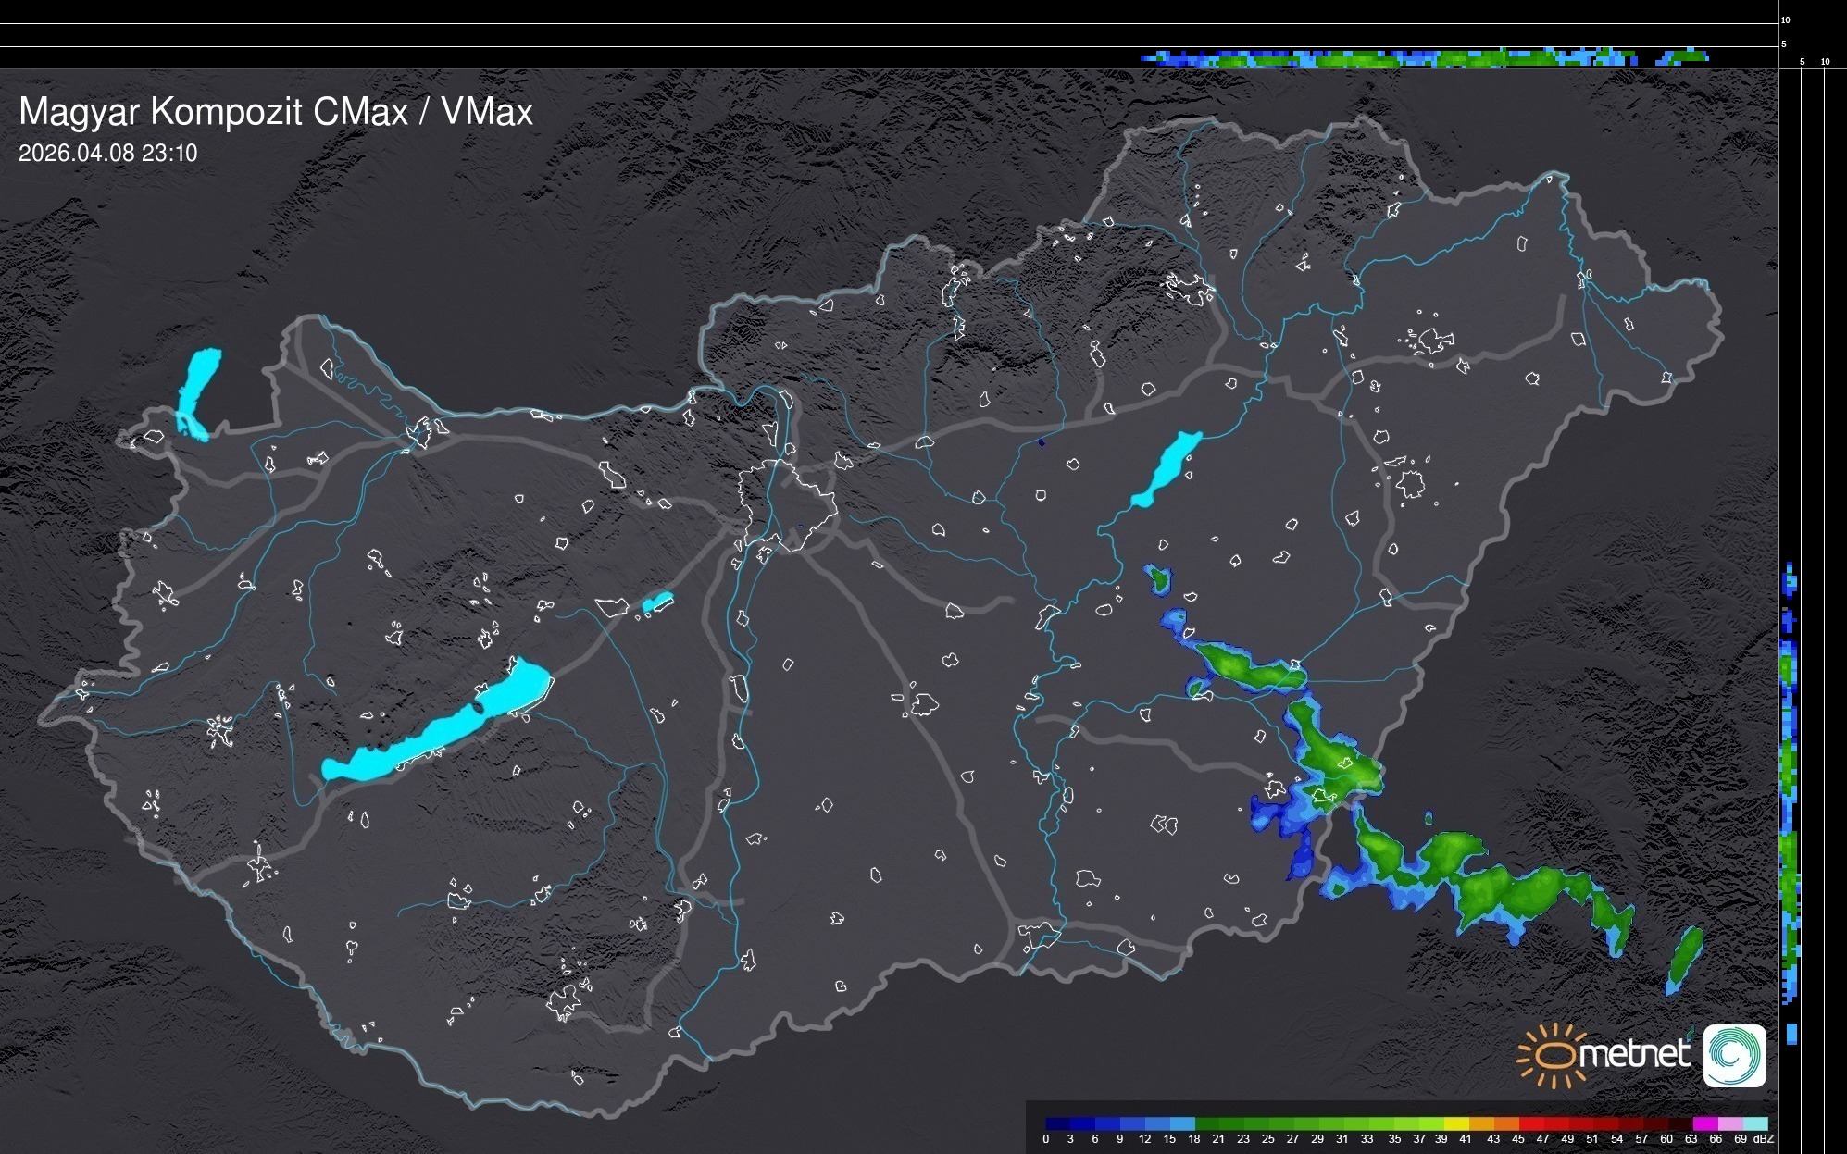This screenshot has height=1154, width=1847.
Task: Select the light cyan swatch at legend end
Action: (1755, 1123)
